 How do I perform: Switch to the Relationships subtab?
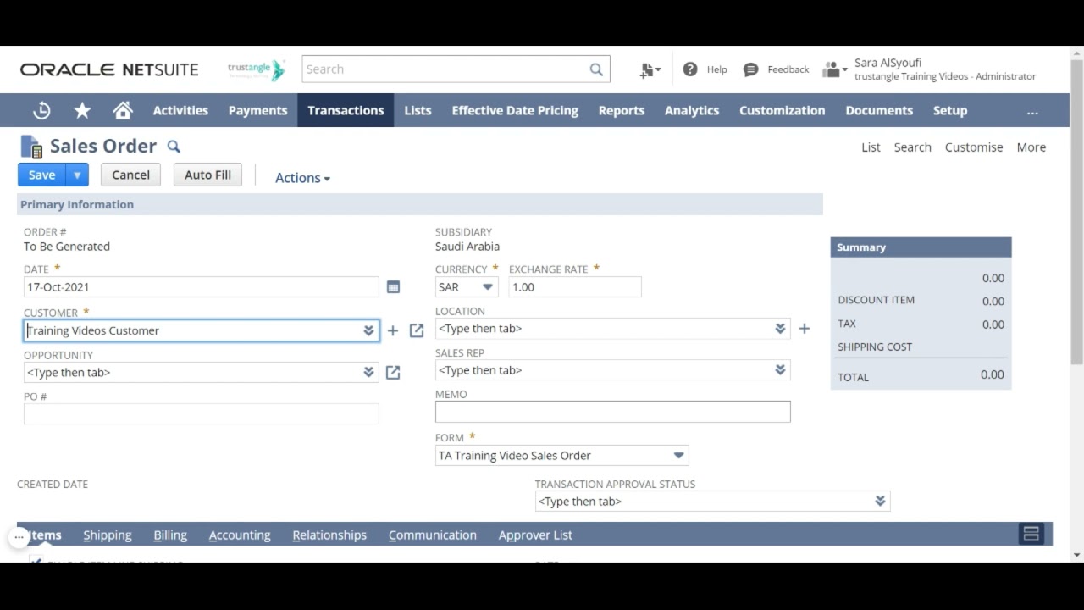(329, 535)
